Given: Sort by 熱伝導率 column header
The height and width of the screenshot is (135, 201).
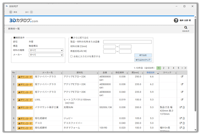Looking at the screenshot, I should 121,73.
